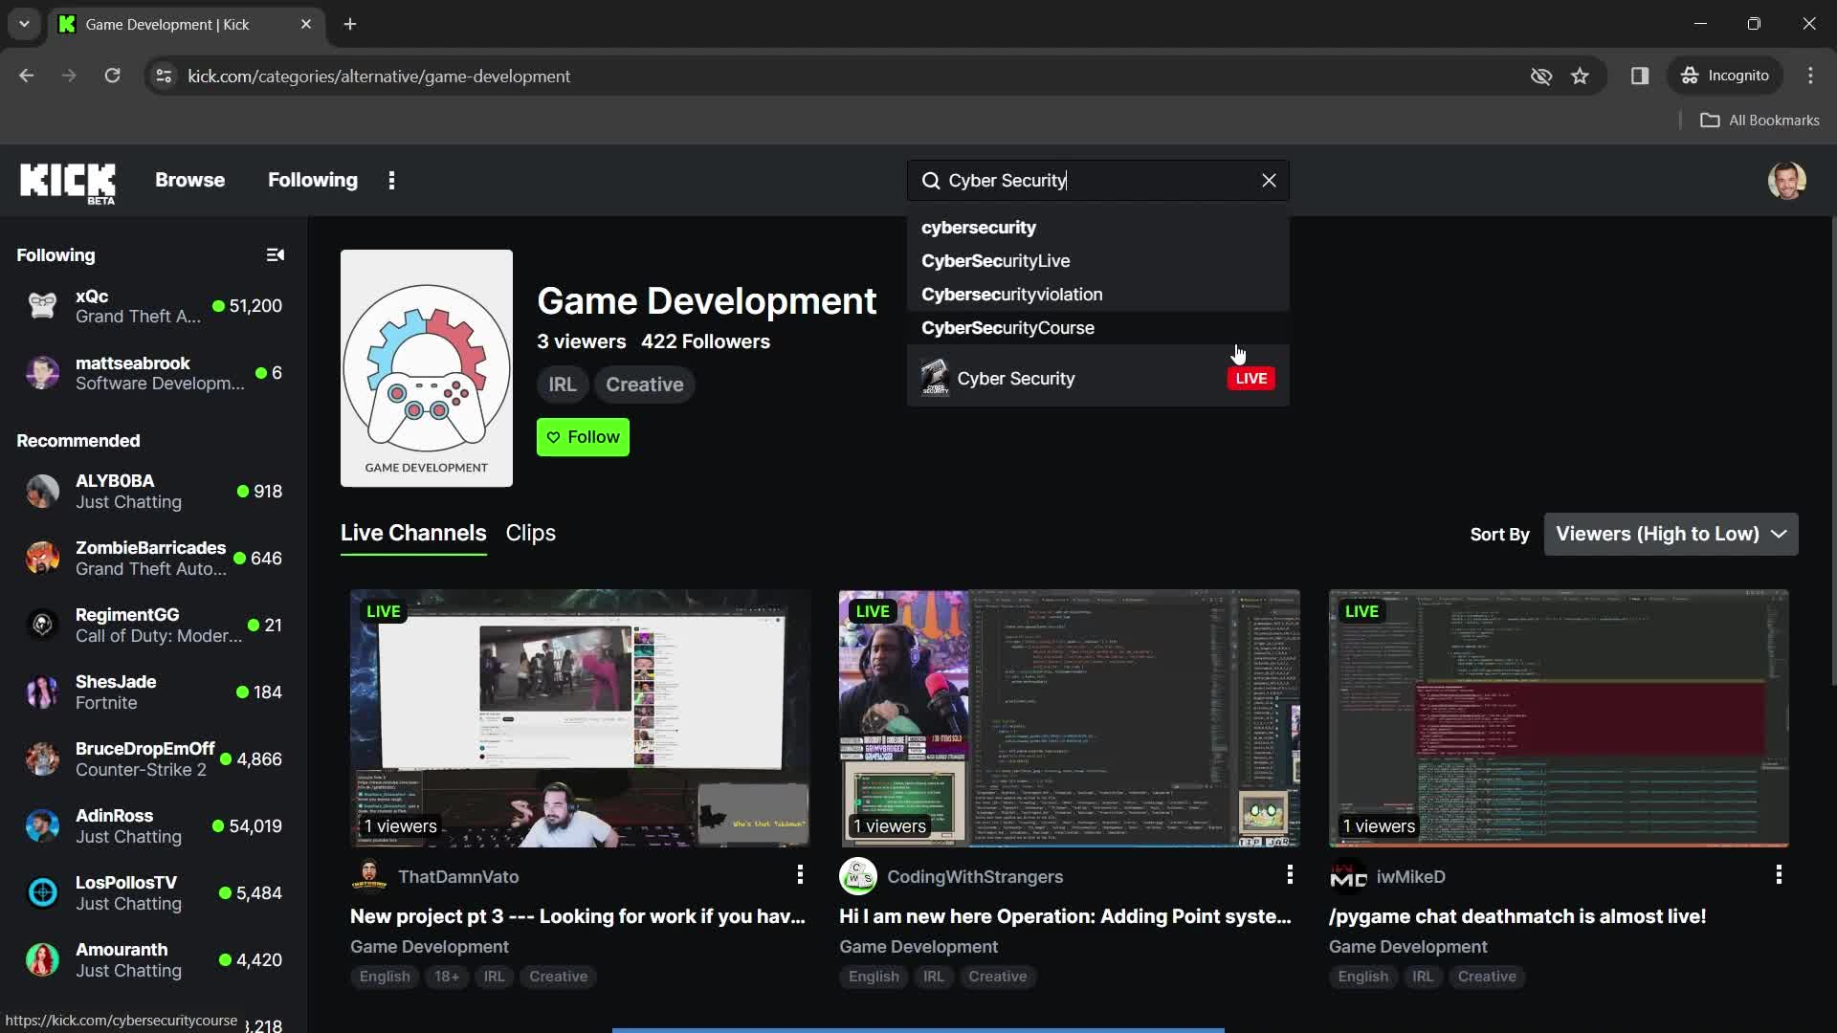Click iwMikeD channel avatar
The height and width of the screenshot is (1033, 1837).
coord(1348,876)
